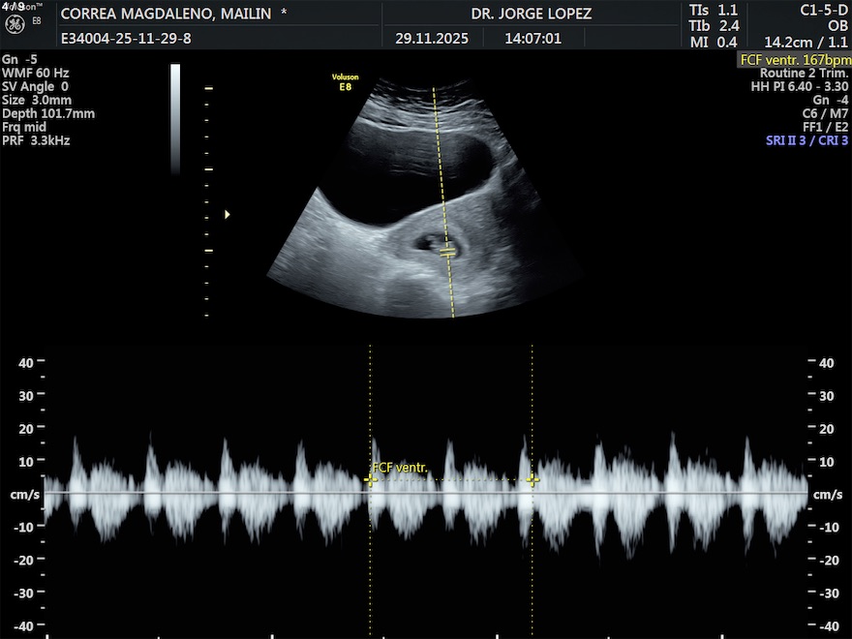This screenshot has height=639, width=852.
Task: Select the SV Angle 0 parameter
Action: pyautogui.click(x=36, y=86)
